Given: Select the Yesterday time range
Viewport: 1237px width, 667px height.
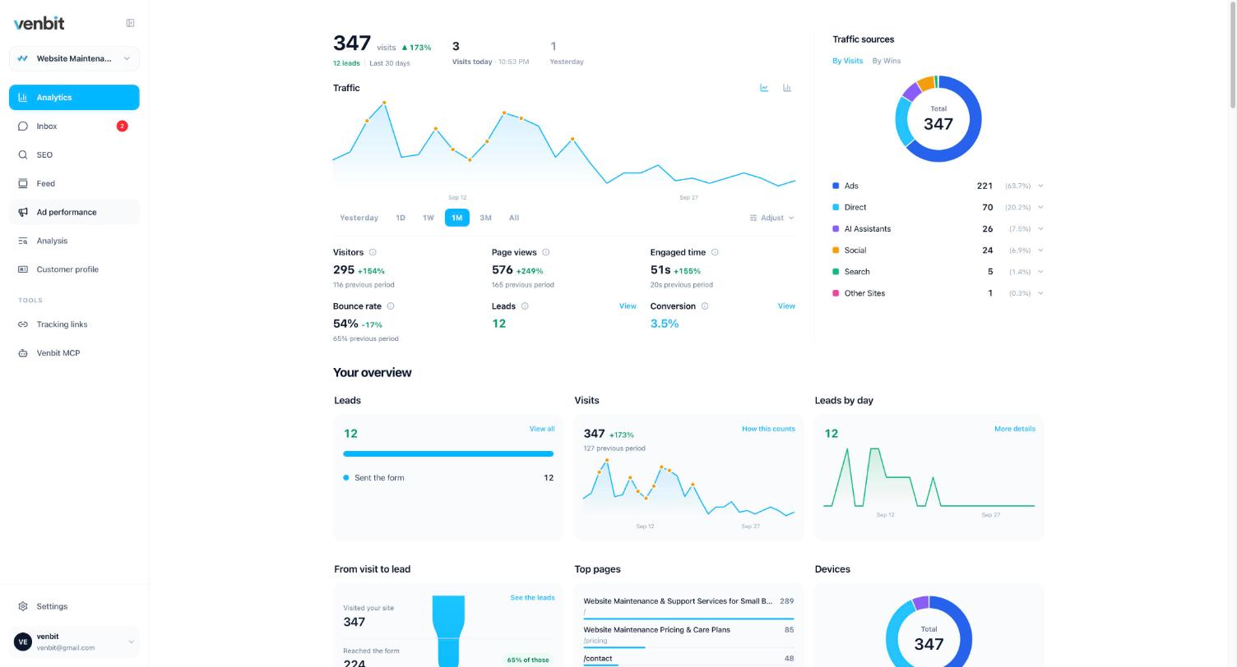Looking at the screenshot, I should click(359, 218).
